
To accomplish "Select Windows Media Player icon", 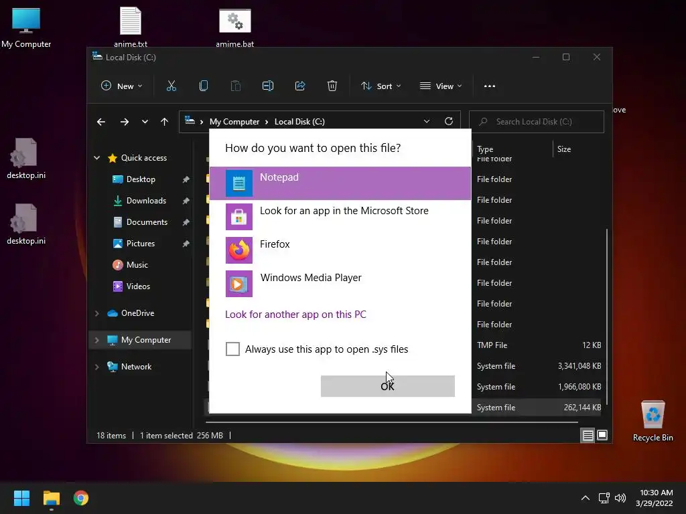I will click(x=239, y=284).
